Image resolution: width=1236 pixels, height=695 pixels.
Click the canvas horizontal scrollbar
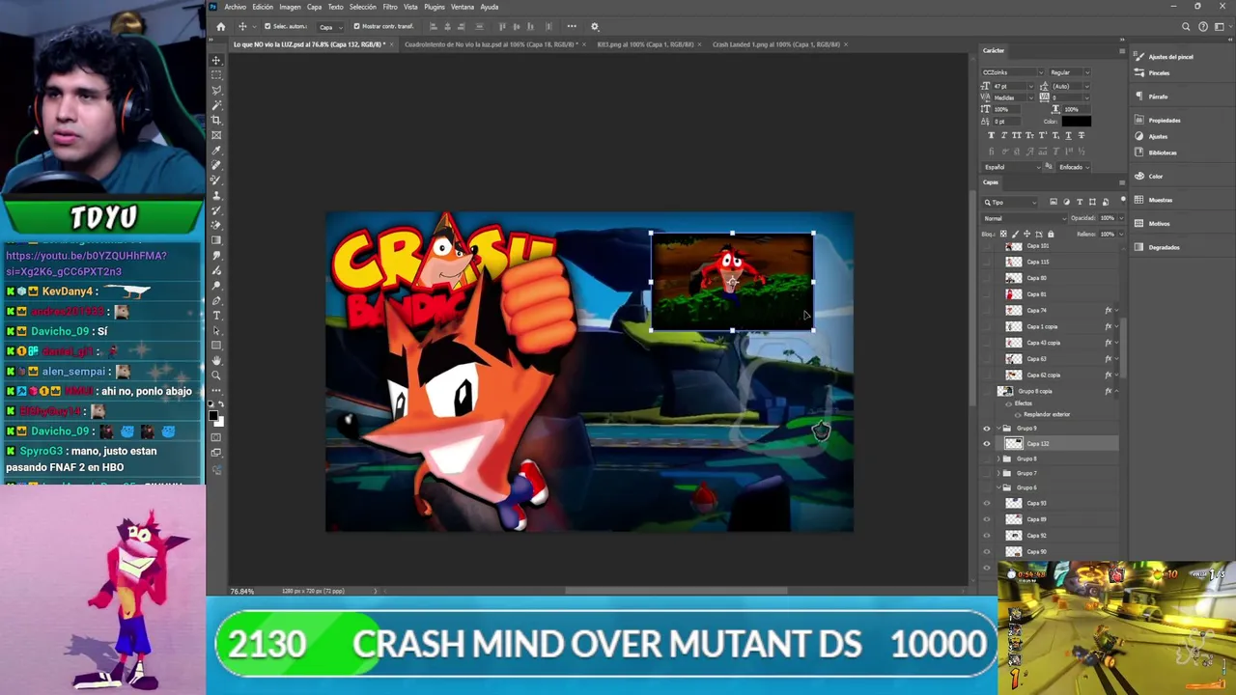(x=676, y=591)
